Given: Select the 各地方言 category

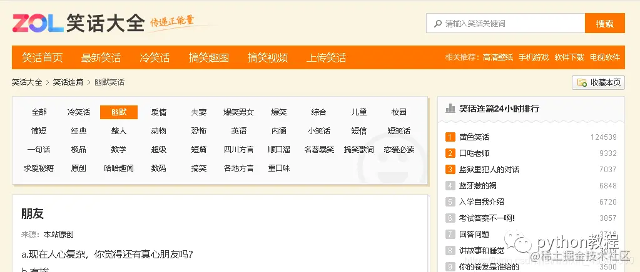Looking at the screenshot, I should coord(239,168).
